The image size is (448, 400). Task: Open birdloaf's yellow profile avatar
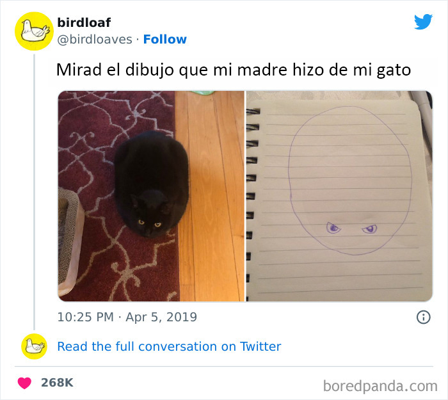pyautogui.click(x=34, y=31)
